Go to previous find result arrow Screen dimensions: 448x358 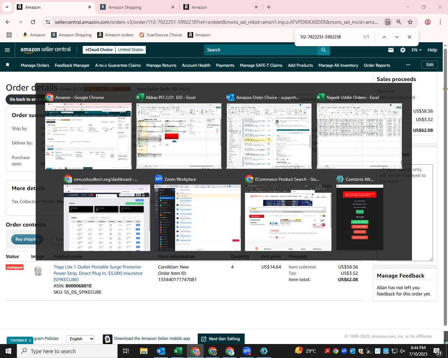[x=384, y=37]
